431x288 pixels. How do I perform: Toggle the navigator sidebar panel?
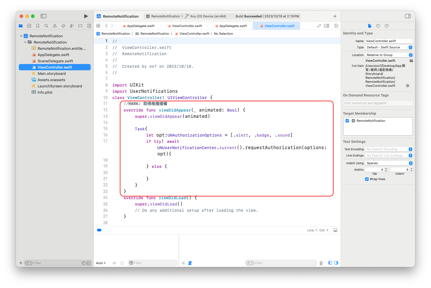pyautogui.click(x=44, y=16)
